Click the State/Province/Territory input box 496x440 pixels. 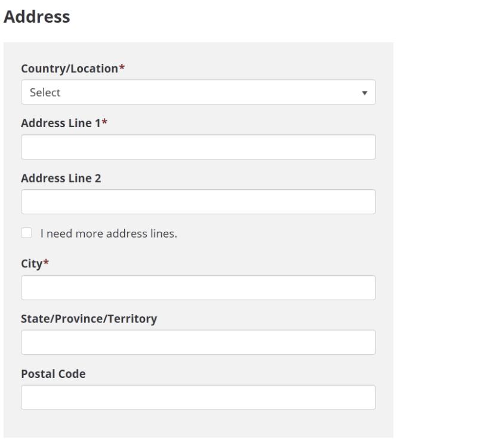[x=198, y=343]
